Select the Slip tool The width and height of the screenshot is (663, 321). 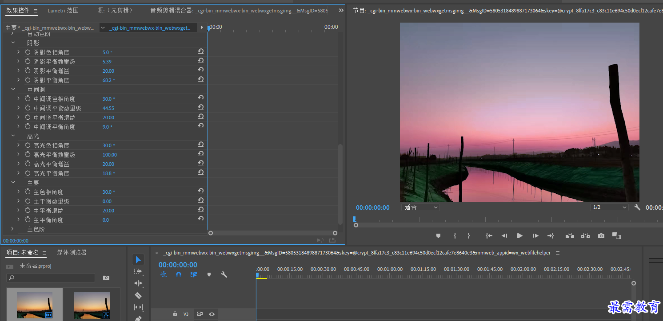[138, 307]
